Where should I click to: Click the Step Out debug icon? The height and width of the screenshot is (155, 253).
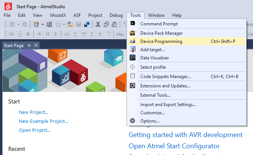tap(92, 34)
